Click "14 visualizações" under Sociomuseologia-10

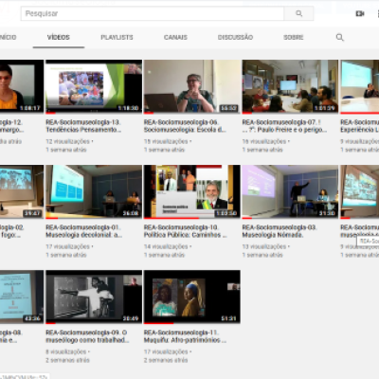point(166,246)
